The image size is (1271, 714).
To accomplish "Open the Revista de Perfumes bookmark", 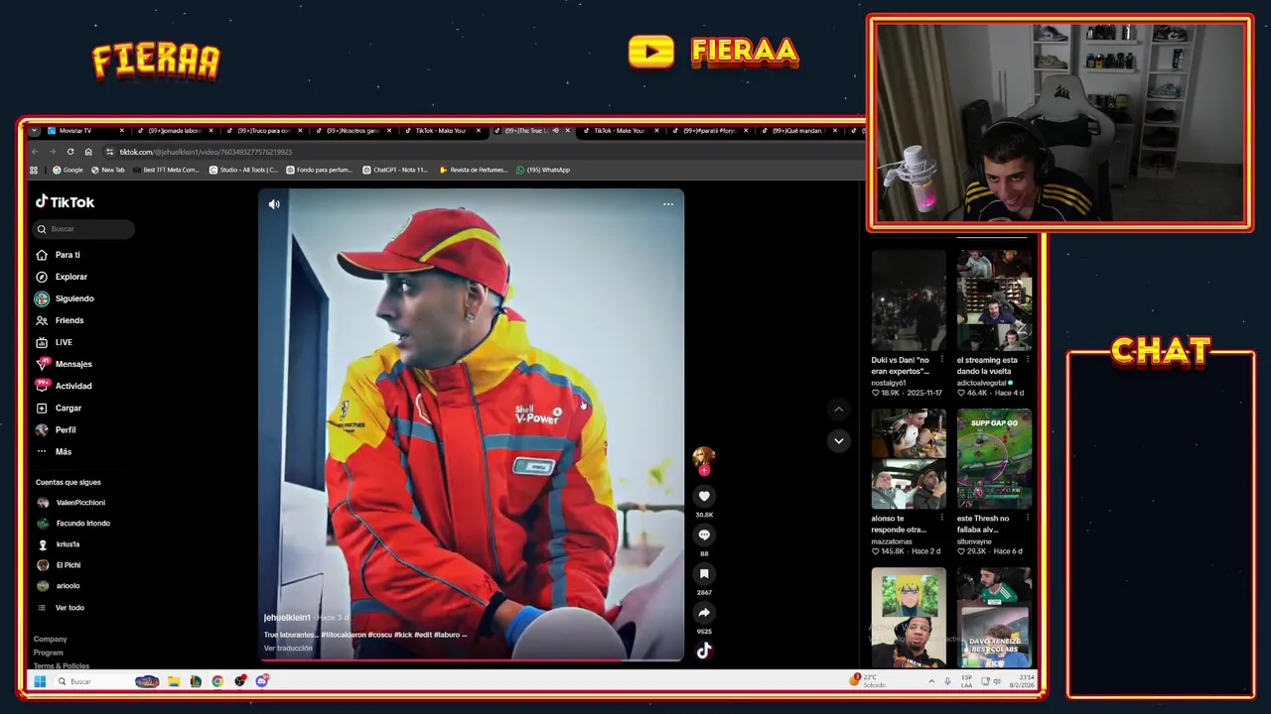I will tap(473, 170).
